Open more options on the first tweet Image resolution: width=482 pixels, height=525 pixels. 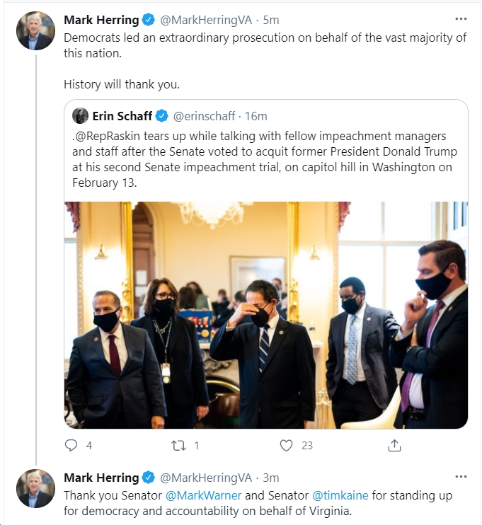click(x=461, y=19)
